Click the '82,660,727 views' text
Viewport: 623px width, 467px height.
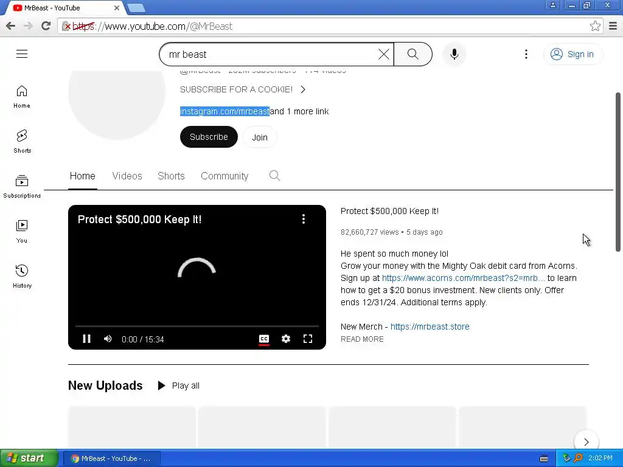tap(369, 232)
